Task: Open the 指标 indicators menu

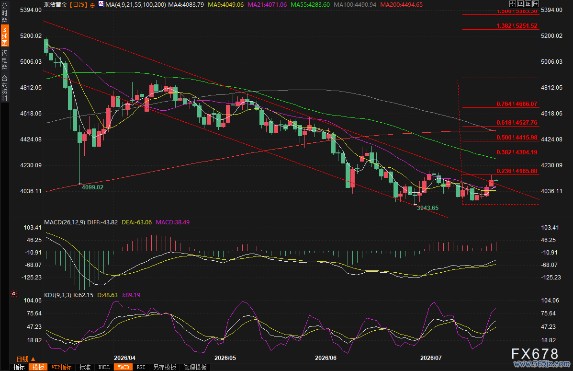Action: 19,367
